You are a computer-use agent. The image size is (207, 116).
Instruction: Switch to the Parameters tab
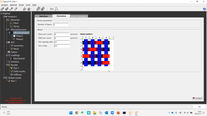[x=61, y=16]
